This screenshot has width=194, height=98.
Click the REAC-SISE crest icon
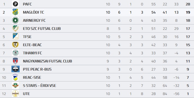16,77
